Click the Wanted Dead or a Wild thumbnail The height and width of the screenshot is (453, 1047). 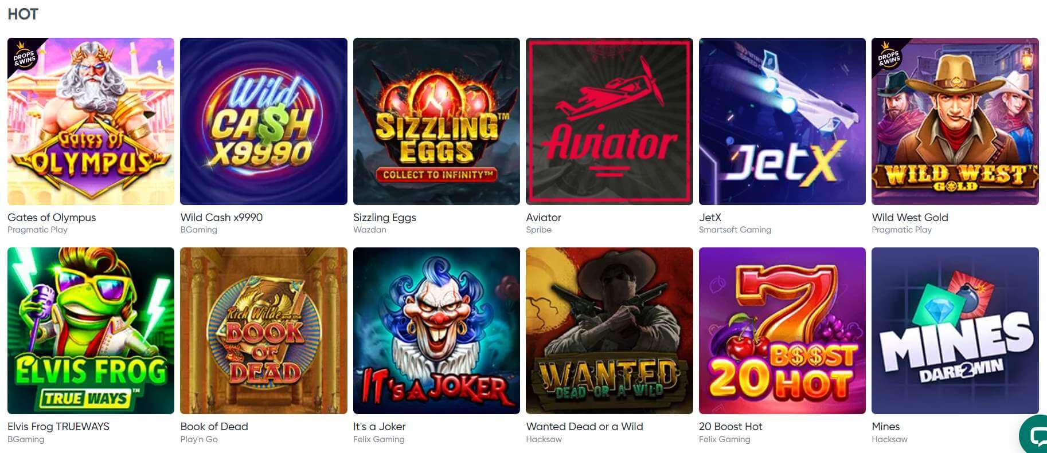coord(610,330)
